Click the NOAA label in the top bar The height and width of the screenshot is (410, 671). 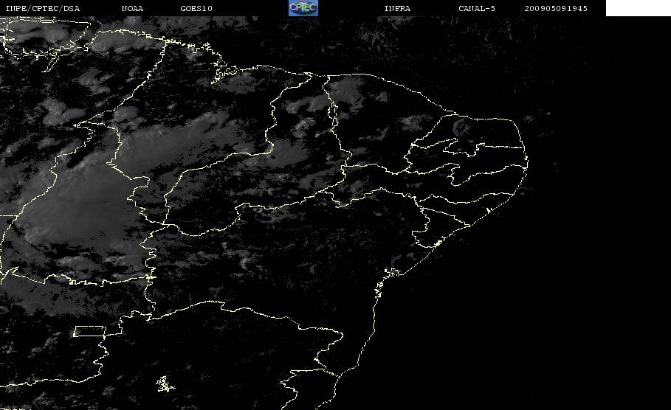132,9
